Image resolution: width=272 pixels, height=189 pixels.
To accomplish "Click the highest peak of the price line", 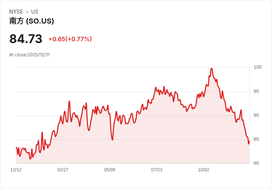I will 211,69.
